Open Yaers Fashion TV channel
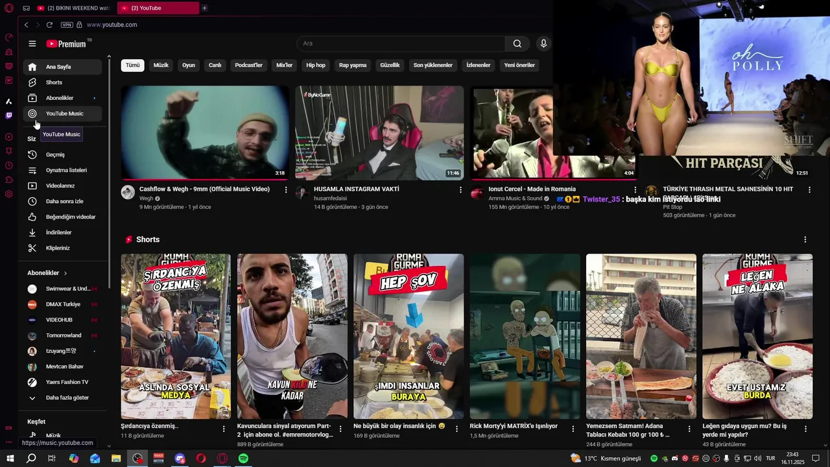The image size is (830, 467). coord(63,382)
